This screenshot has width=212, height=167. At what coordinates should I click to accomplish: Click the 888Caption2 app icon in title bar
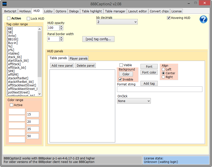coord(5,4)
